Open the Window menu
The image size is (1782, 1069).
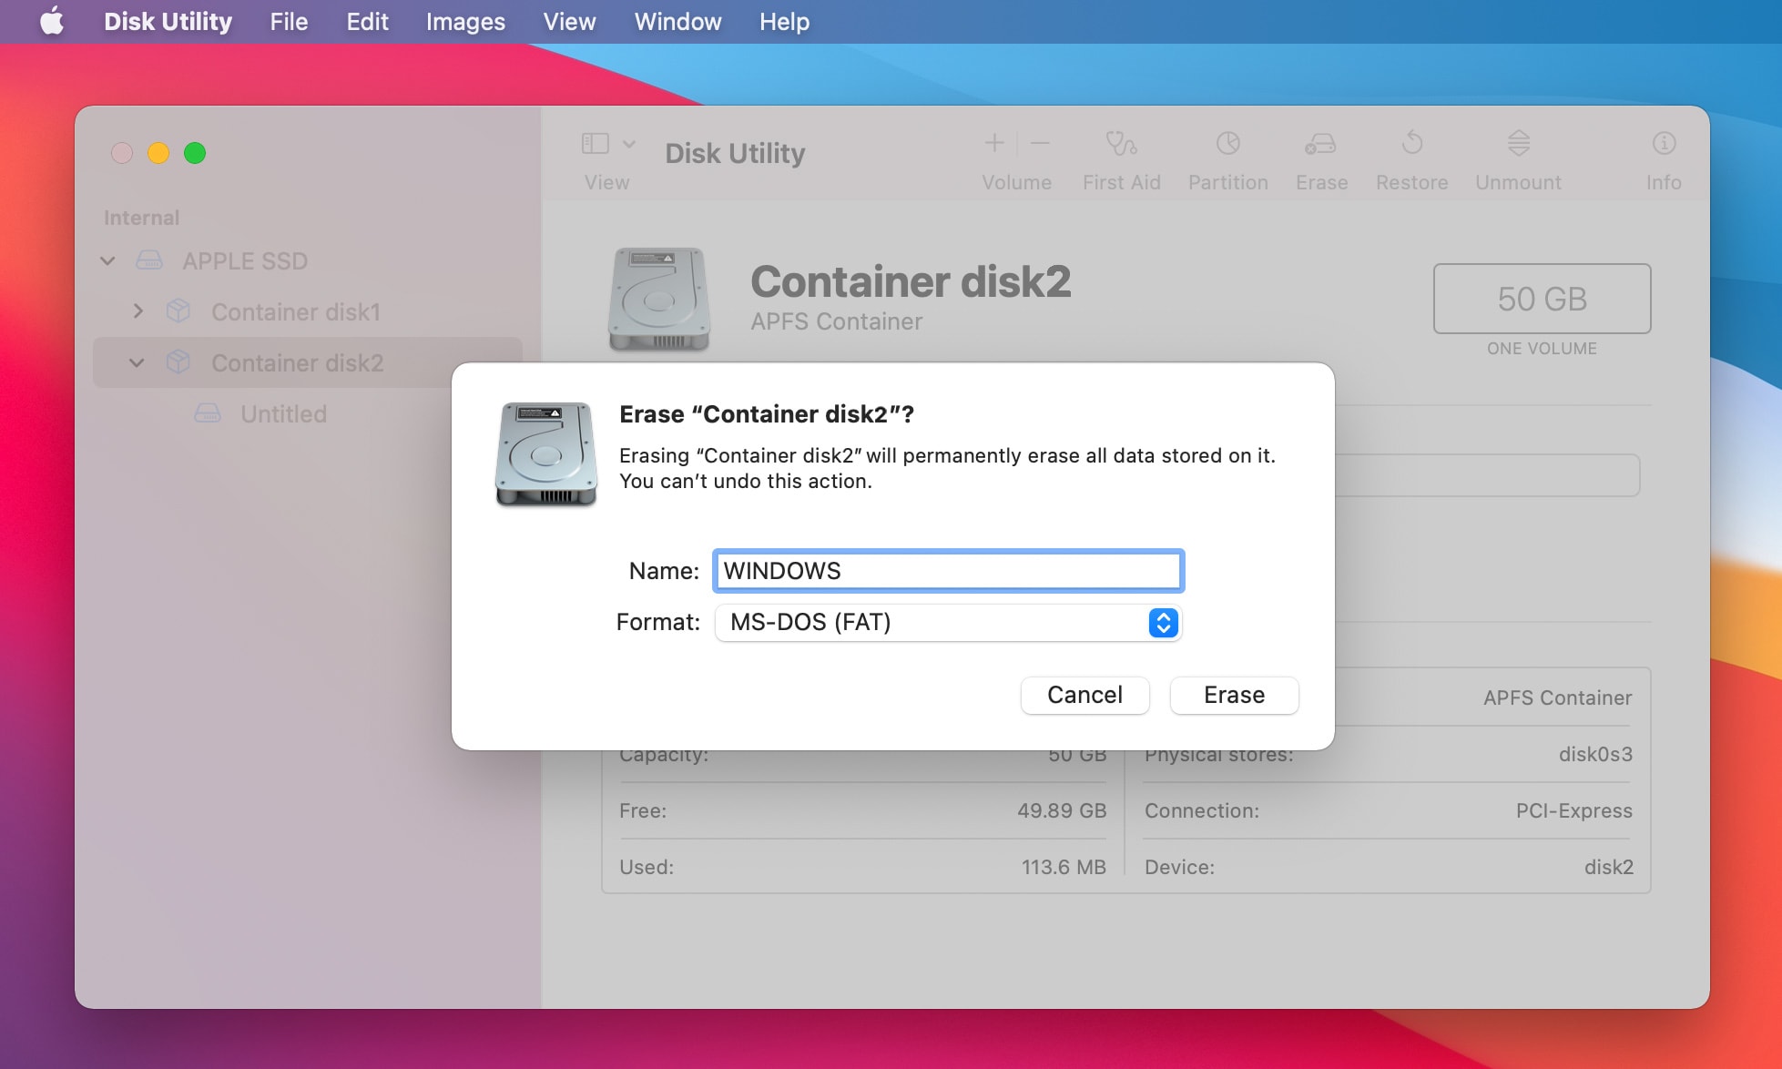[x=677, y=21]
